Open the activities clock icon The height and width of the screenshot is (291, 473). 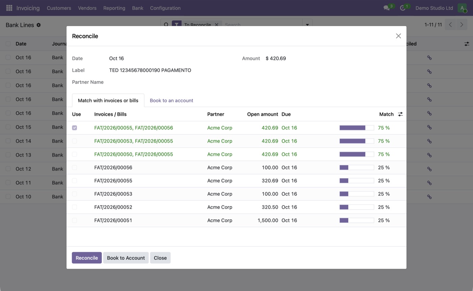coord(402,8)
